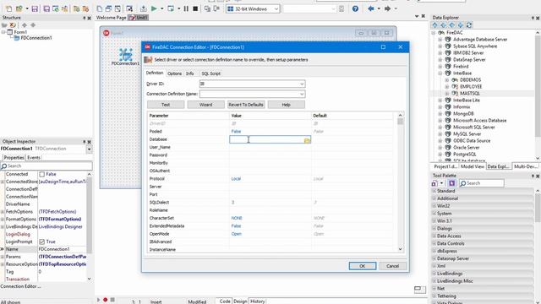Click the Save icon in the main toolbar
This screenshot has height=304, width=541.
click(x=35, y=8)
